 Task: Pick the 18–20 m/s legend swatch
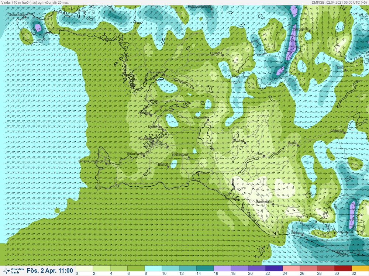pyautogui.click(x=239, y=269)
